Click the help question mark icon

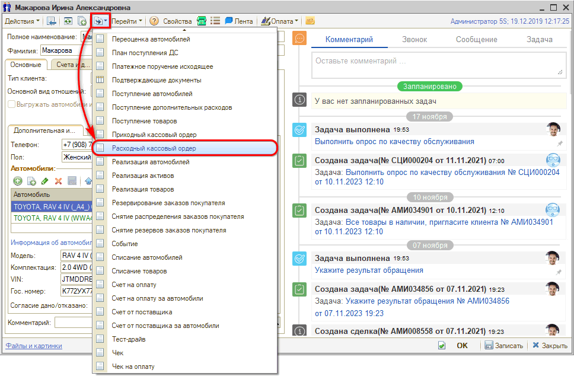pyautogui.click(x=154, y=21)
